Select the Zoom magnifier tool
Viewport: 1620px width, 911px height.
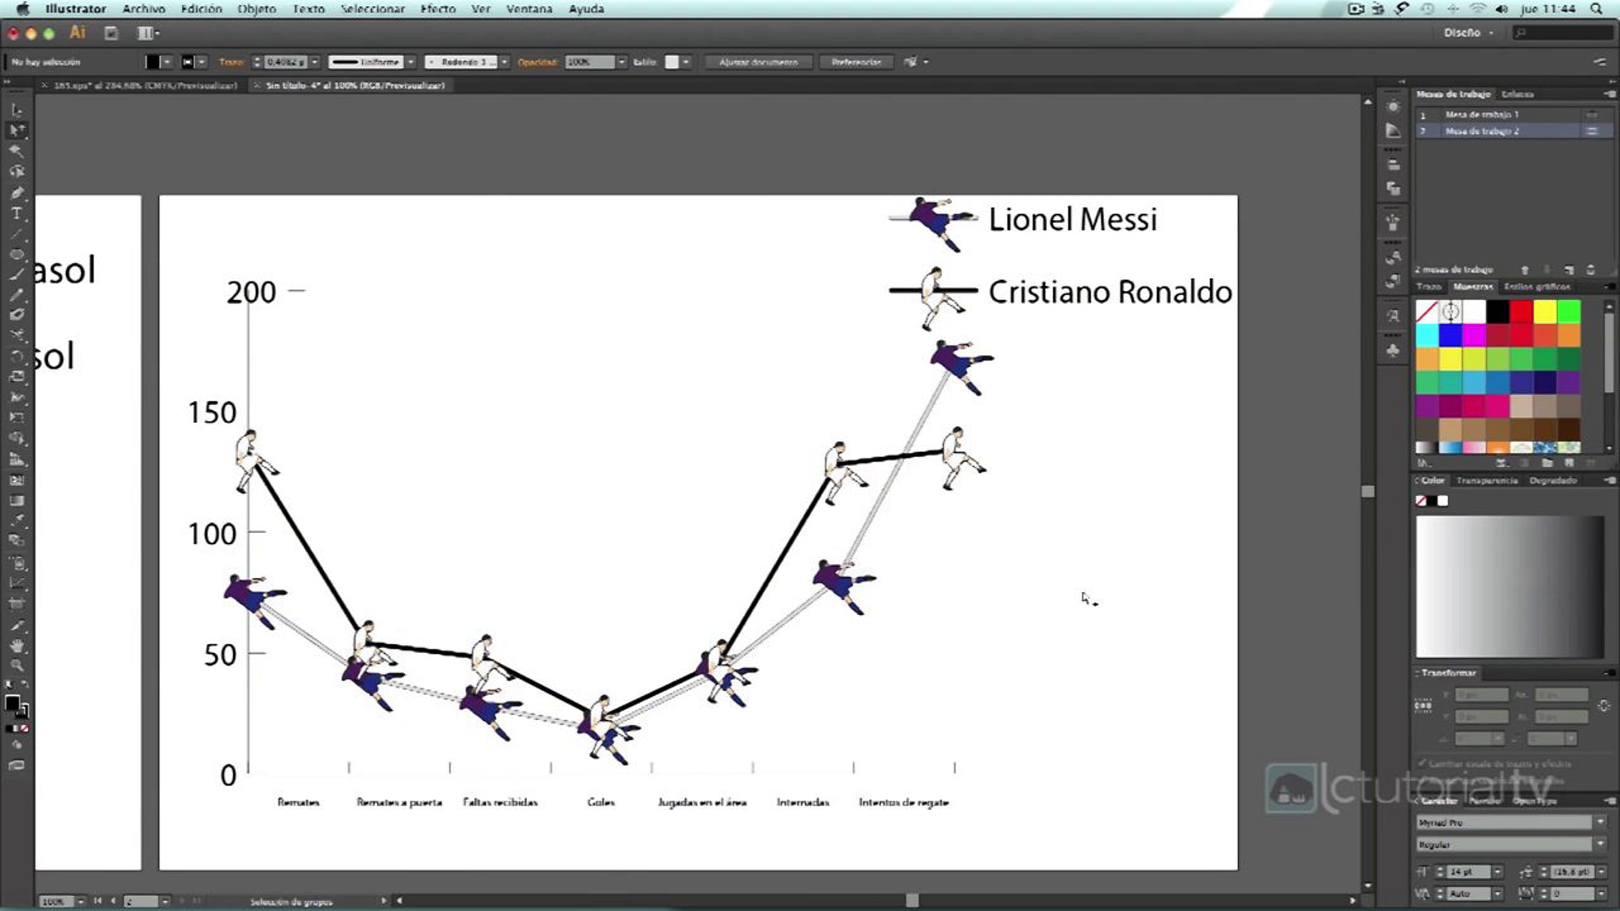click(x=16, y=666)
